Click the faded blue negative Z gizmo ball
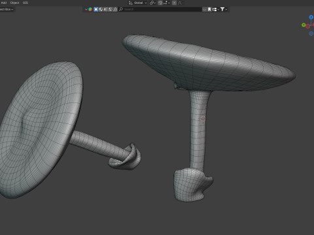 point(311,33)
